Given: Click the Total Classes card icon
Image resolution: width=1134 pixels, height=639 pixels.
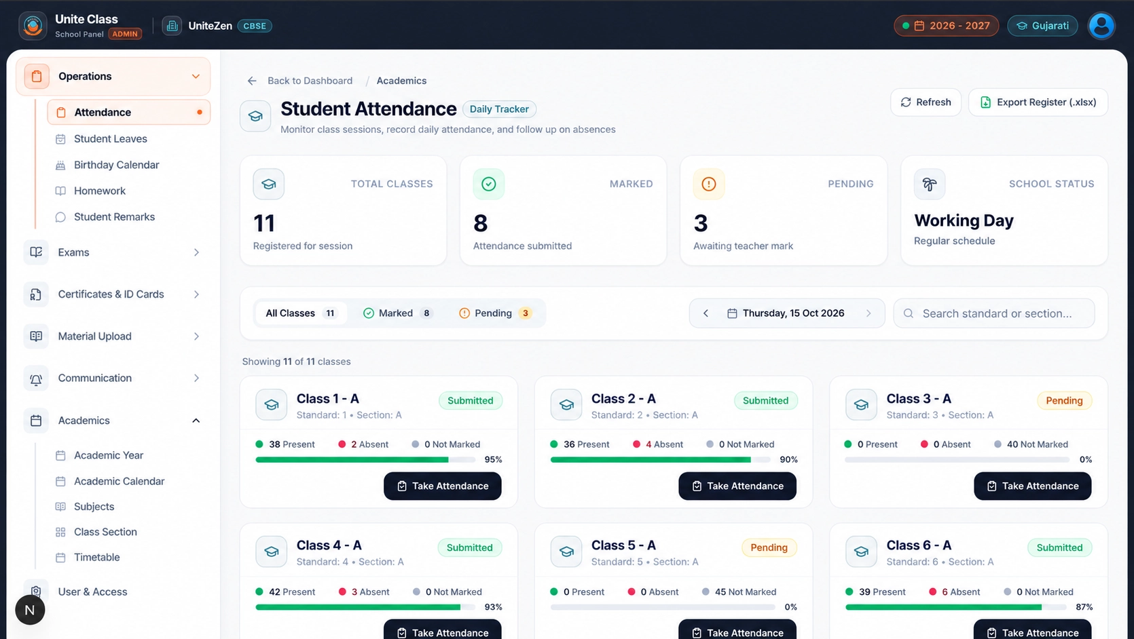Looking at the screenshot, I should (x=269, y=184).
